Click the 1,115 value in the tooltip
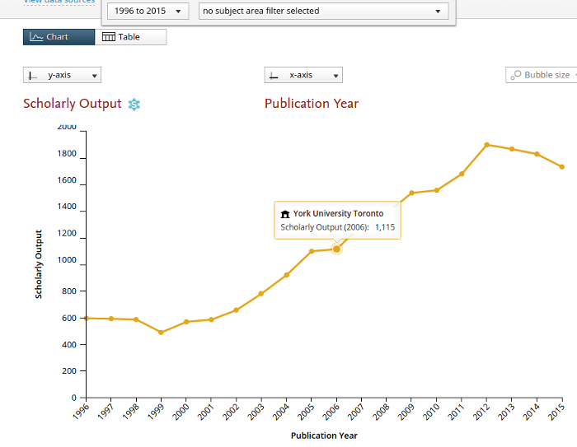577x447 pixels. tap(385, 227)
